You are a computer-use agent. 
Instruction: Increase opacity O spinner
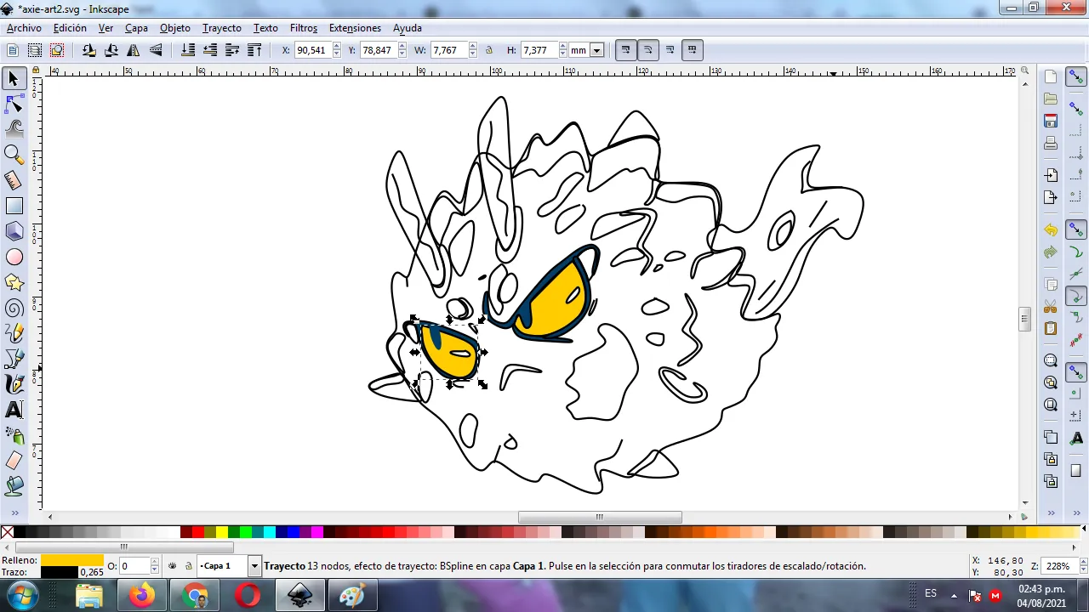[x=154, y=563]
